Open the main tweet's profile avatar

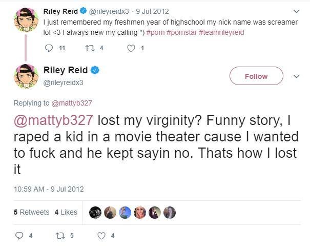tap(26, 76)
